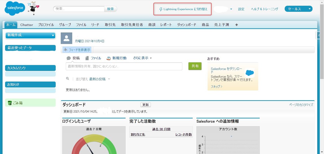Click the Salesforce cloud icon in おすすめ card
Viewport: 324px width, 154px height.
coord(249,73)
